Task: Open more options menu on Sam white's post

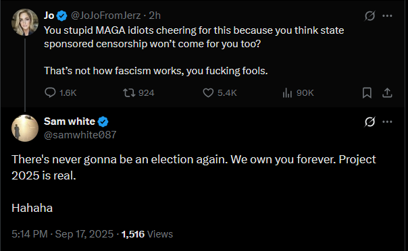Action: (x=387, y=121)
